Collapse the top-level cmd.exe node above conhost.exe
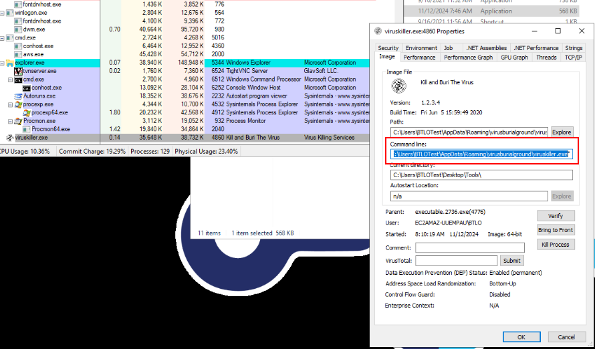Image resolution: width=595 pixels, height=349 pixels. point(2,38)
